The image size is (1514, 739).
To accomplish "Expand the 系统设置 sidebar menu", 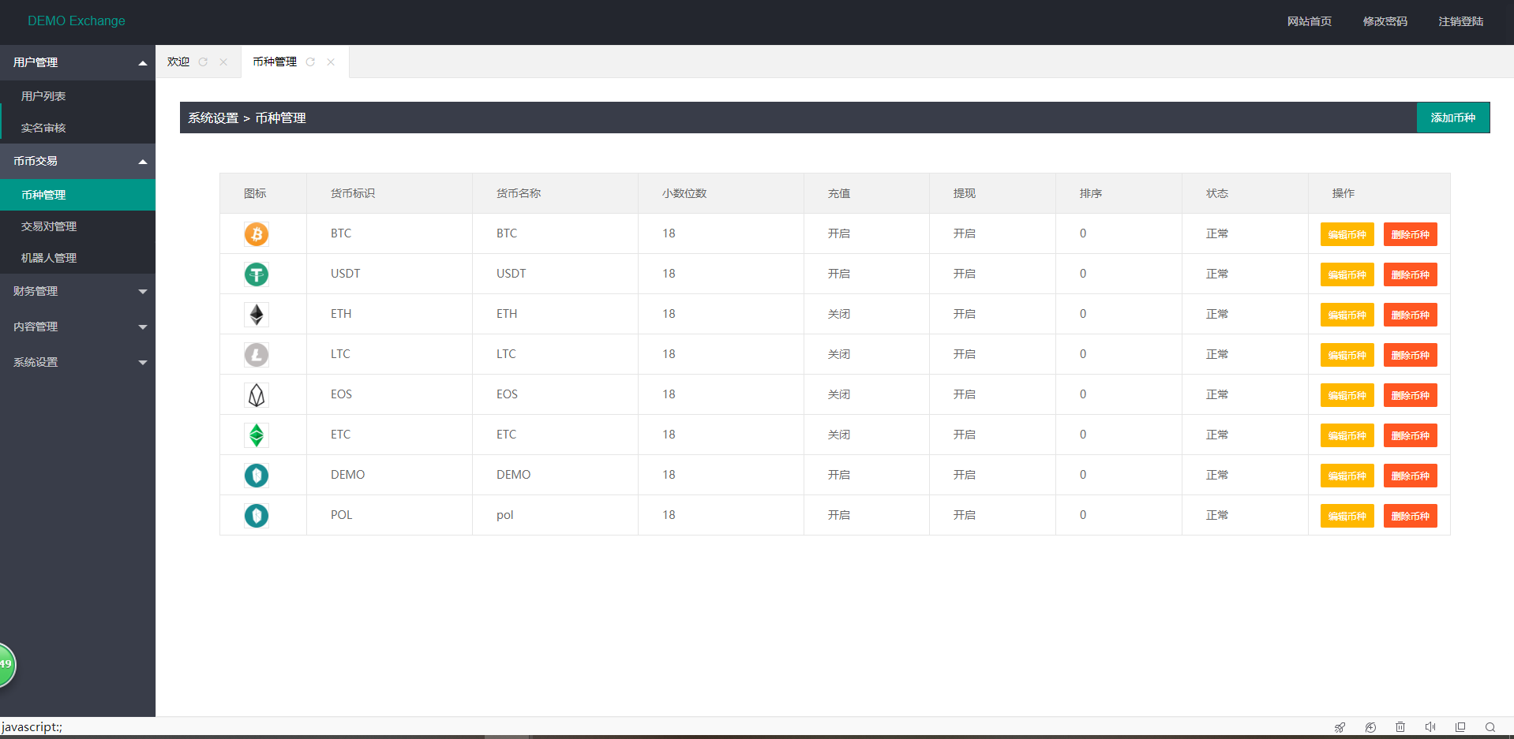I will pyautogui.click(x=77, y=362).
